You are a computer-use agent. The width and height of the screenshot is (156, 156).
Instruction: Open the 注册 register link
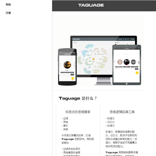(8, 13)
